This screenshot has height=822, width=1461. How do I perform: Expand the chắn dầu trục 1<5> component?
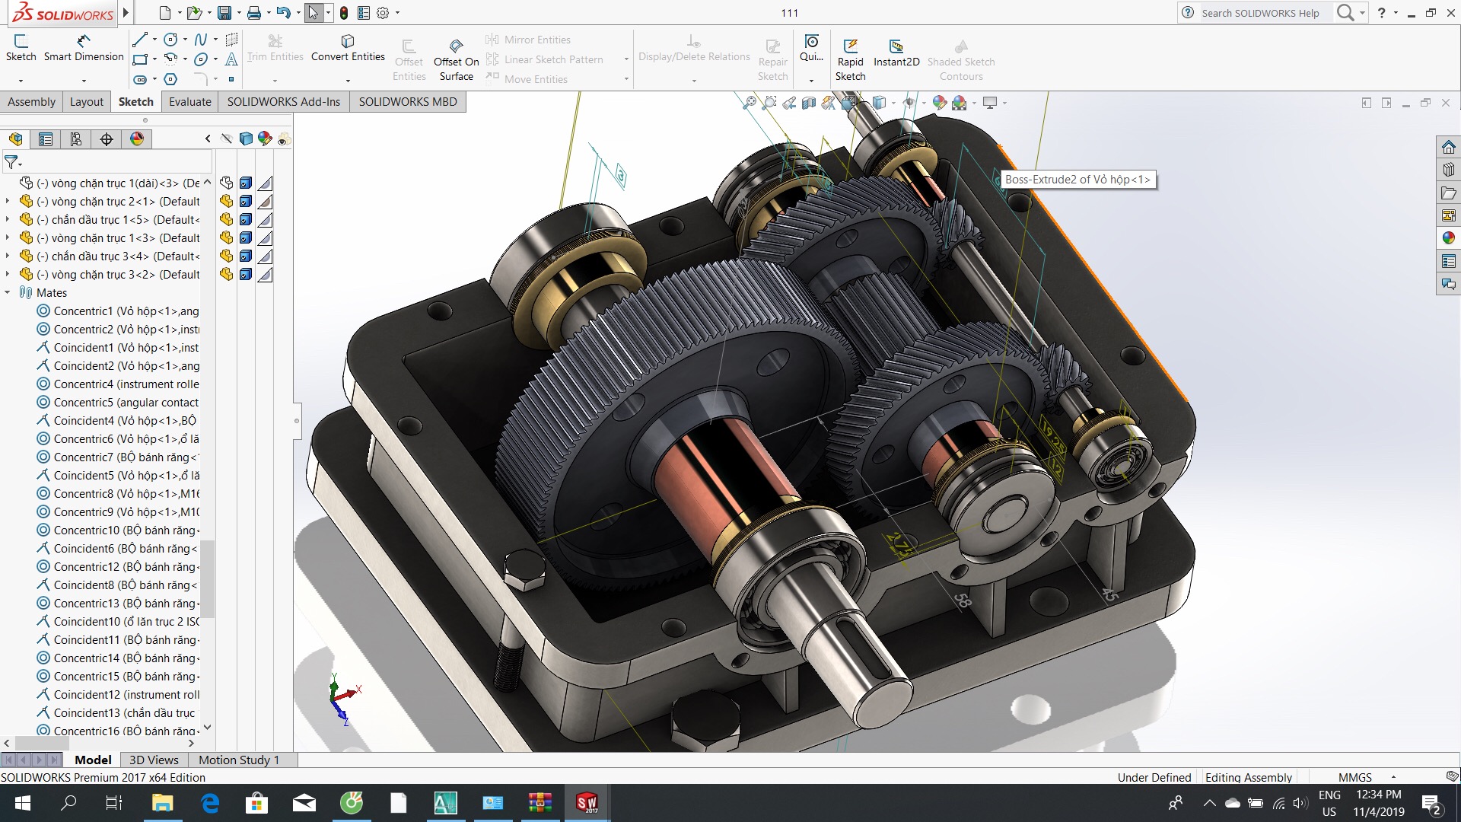pyautogui.click(x=8, y=220)
